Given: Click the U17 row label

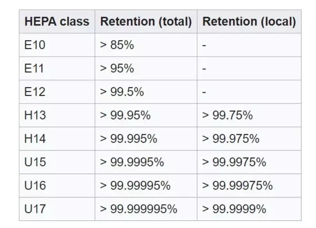Looking at the screenshot, I should [x=35, y=209].
